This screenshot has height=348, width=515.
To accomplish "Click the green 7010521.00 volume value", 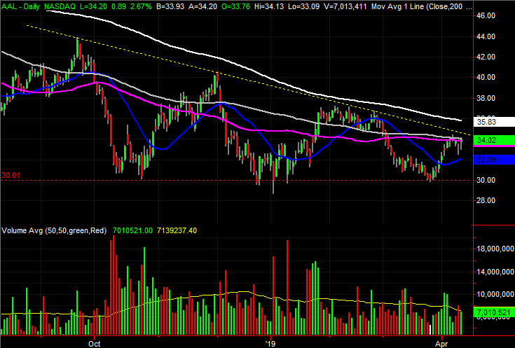I will (x=132, y=231).
